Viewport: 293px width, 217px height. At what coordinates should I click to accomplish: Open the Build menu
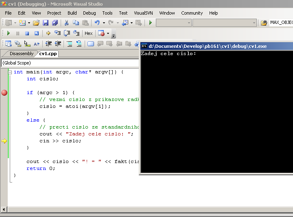[72, 13]
